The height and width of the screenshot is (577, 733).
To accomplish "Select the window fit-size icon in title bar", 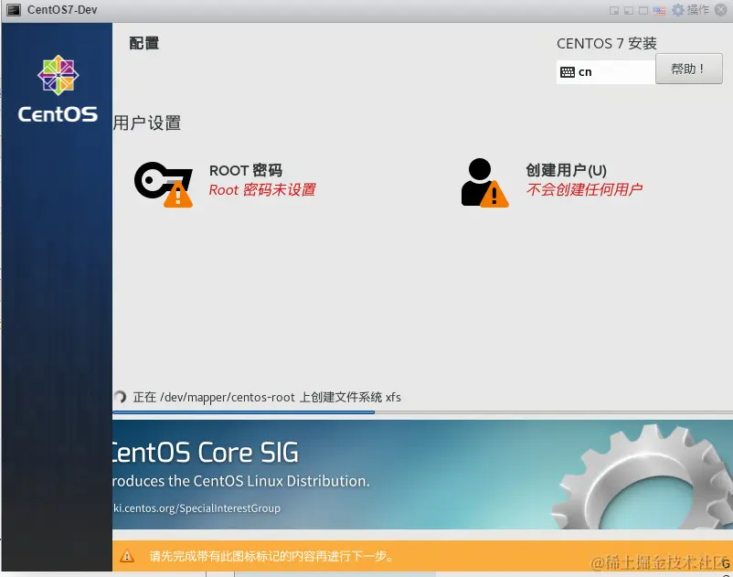I will (629, 10).
